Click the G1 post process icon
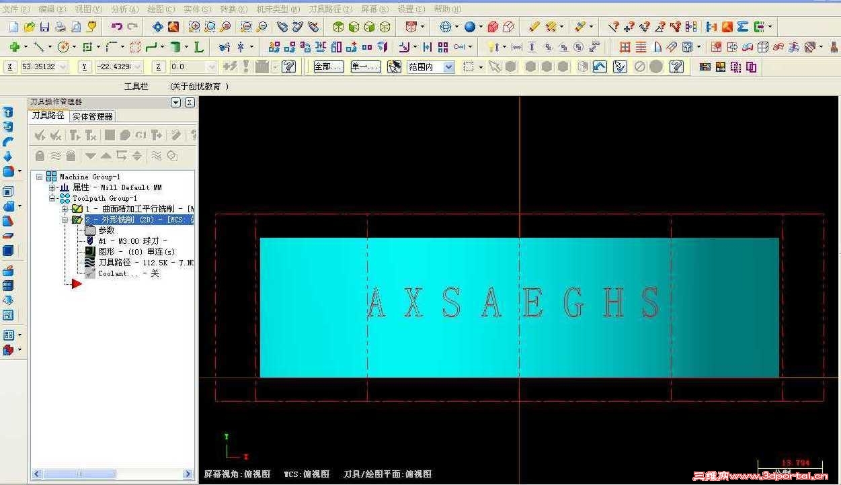 [x=141, y=136]
